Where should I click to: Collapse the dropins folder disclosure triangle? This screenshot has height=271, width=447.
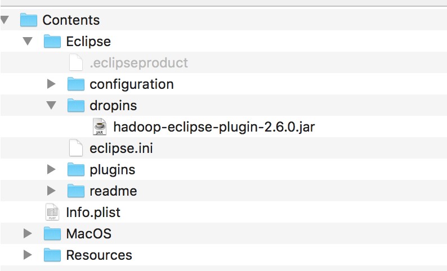coord(51,105)
